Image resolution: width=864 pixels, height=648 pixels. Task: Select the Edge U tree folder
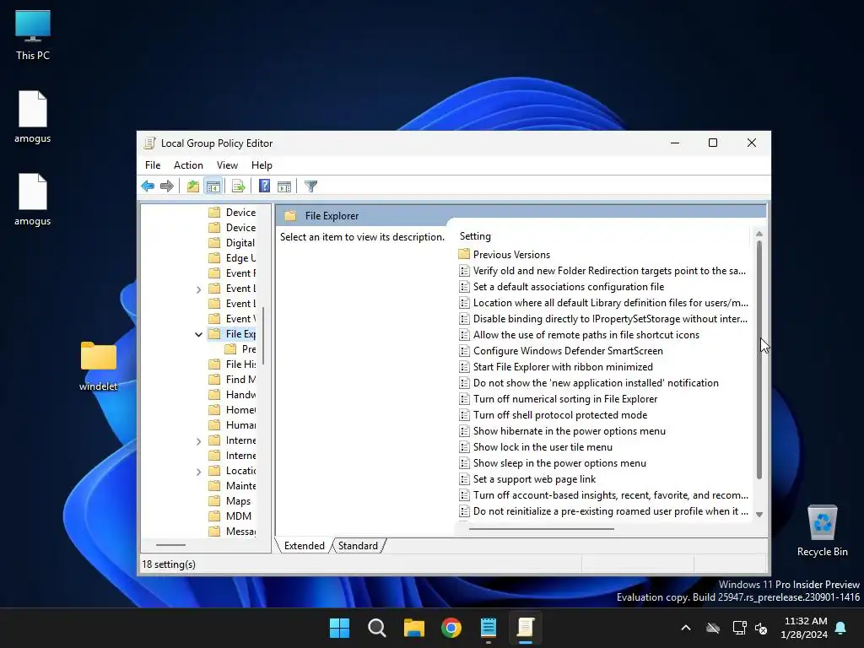[x=232, y=258]
